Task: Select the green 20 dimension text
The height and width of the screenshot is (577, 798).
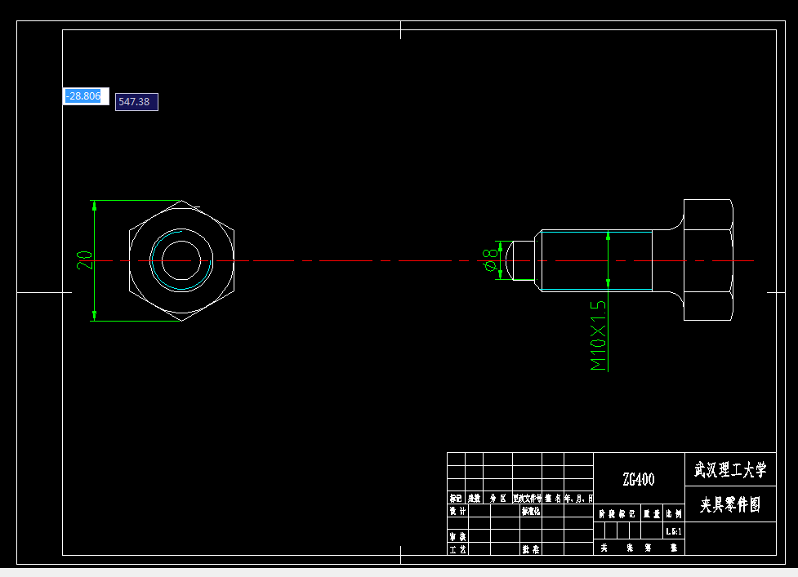Action: pyautogui.click(x=84, y=260)
